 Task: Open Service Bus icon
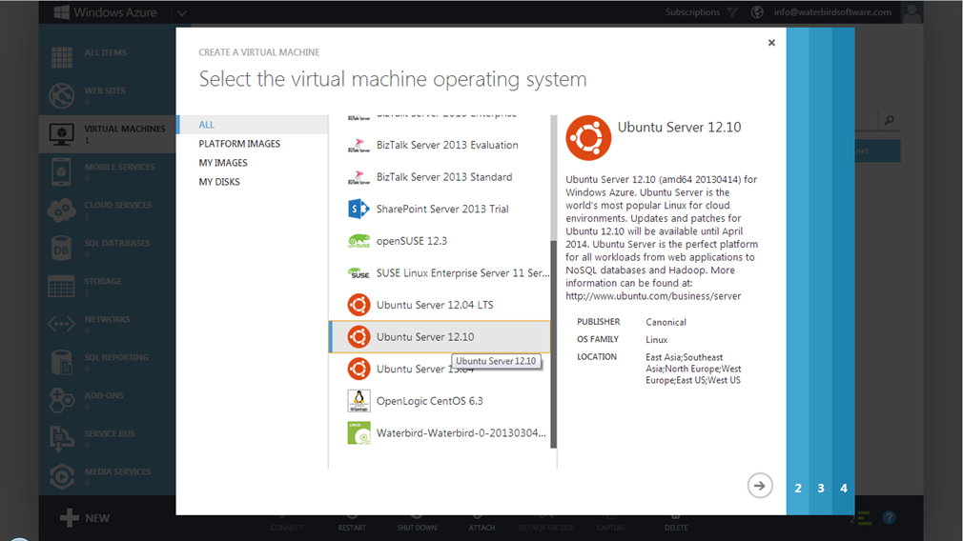point(61,438)
